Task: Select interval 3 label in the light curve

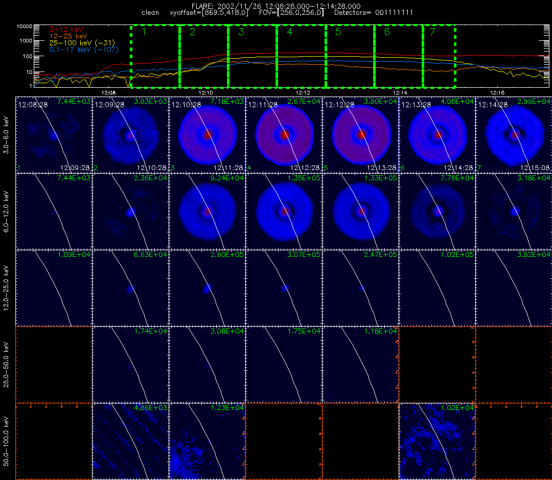Action: coord(241,32)
